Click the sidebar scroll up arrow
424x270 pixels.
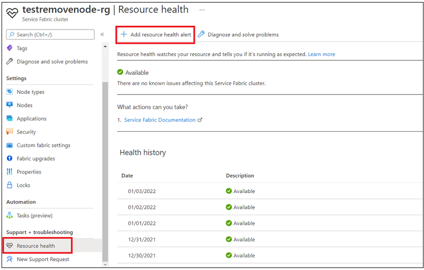105,46
